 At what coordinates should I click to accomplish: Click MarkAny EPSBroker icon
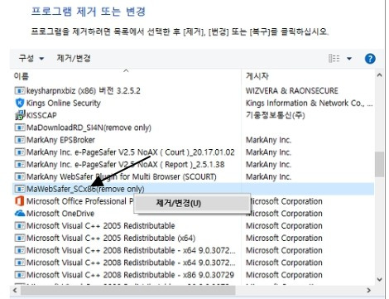[20, 140]
